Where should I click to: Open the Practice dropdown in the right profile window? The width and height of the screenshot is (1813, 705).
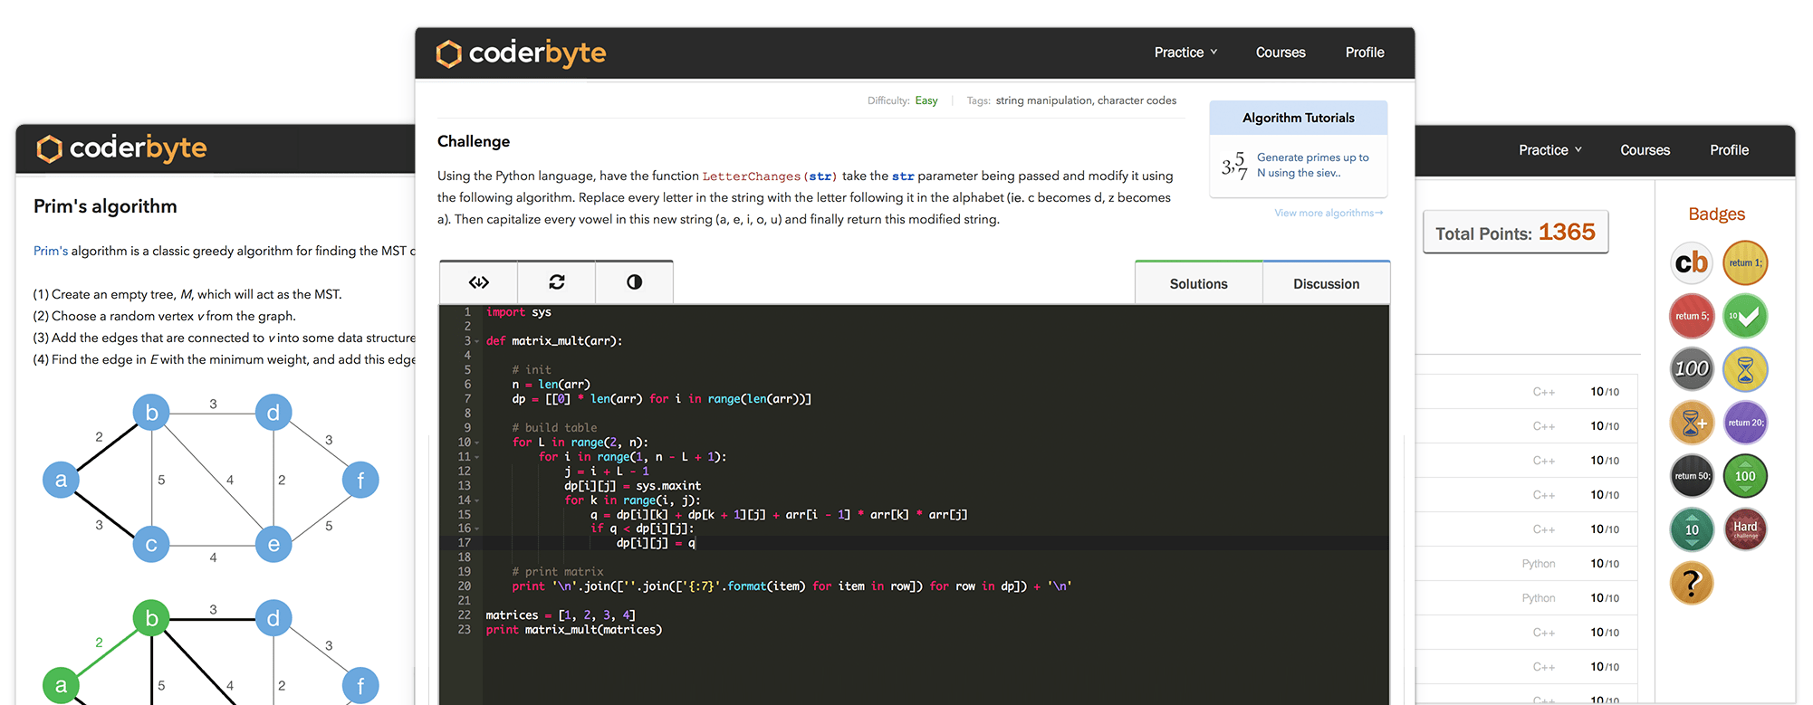1550,150
